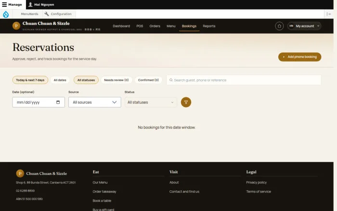
Task: Click the Reservations heading
Action: pos(43,47)
